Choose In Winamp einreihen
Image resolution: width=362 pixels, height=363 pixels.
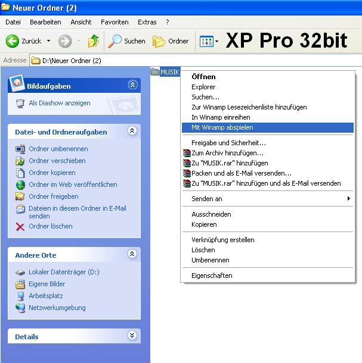268,117
